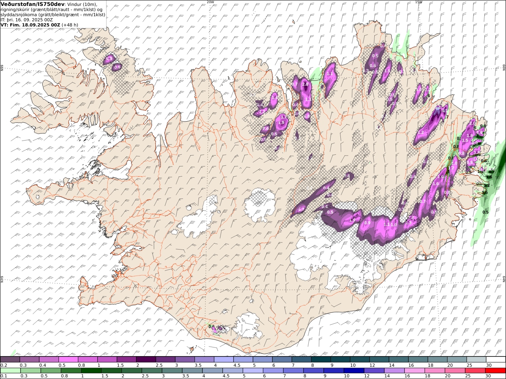Select the snow legend swatch for 14–16 mm

[x=398, y=359]
